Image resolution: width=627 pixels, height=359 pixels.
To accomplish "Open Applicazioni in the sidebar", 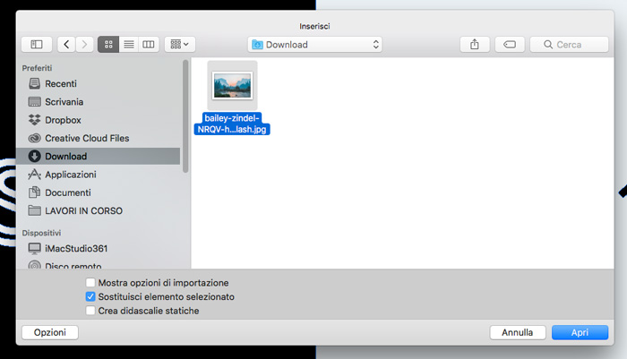I will pos(99,175).
